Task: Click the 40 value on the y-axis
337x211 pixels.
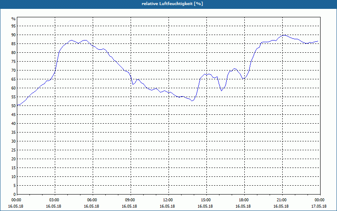Action: tap(13, 123)
